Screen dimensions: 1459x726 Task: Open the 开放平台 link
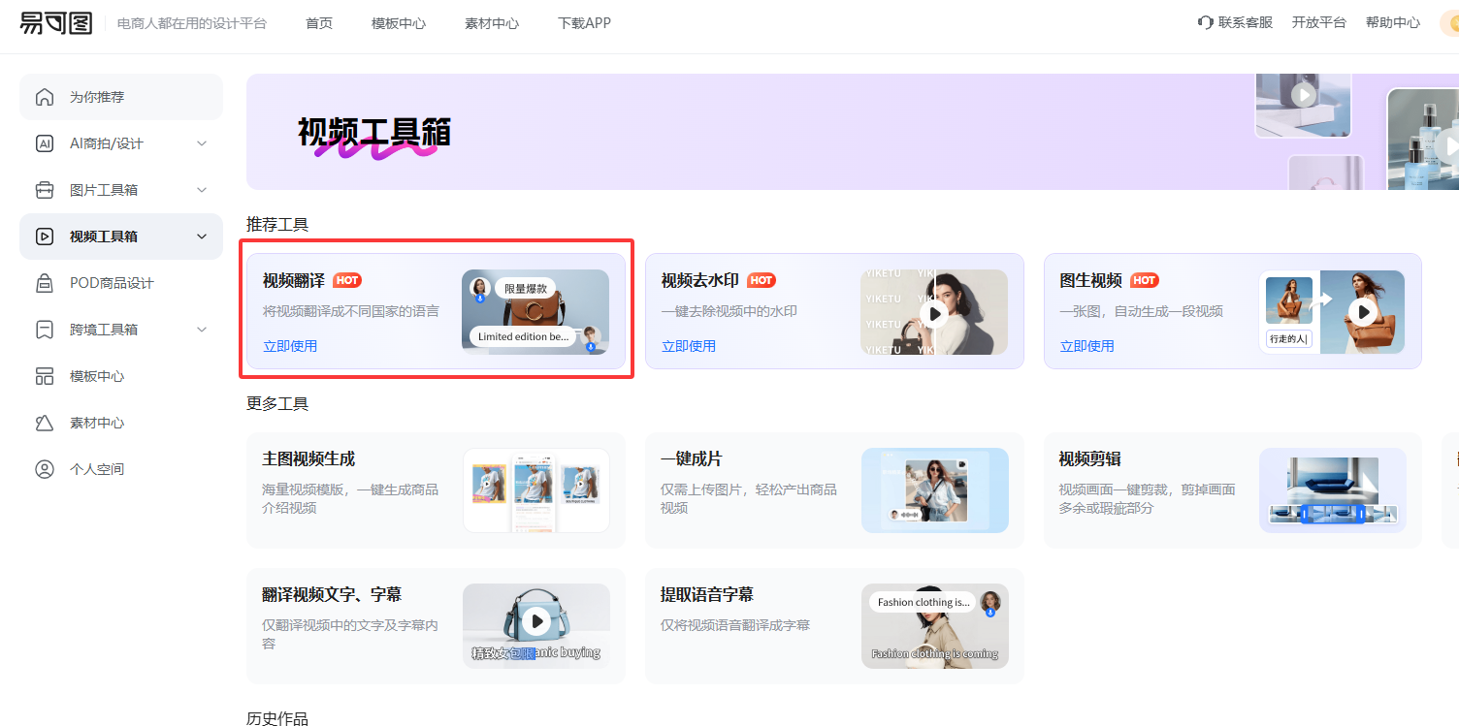1319,22
